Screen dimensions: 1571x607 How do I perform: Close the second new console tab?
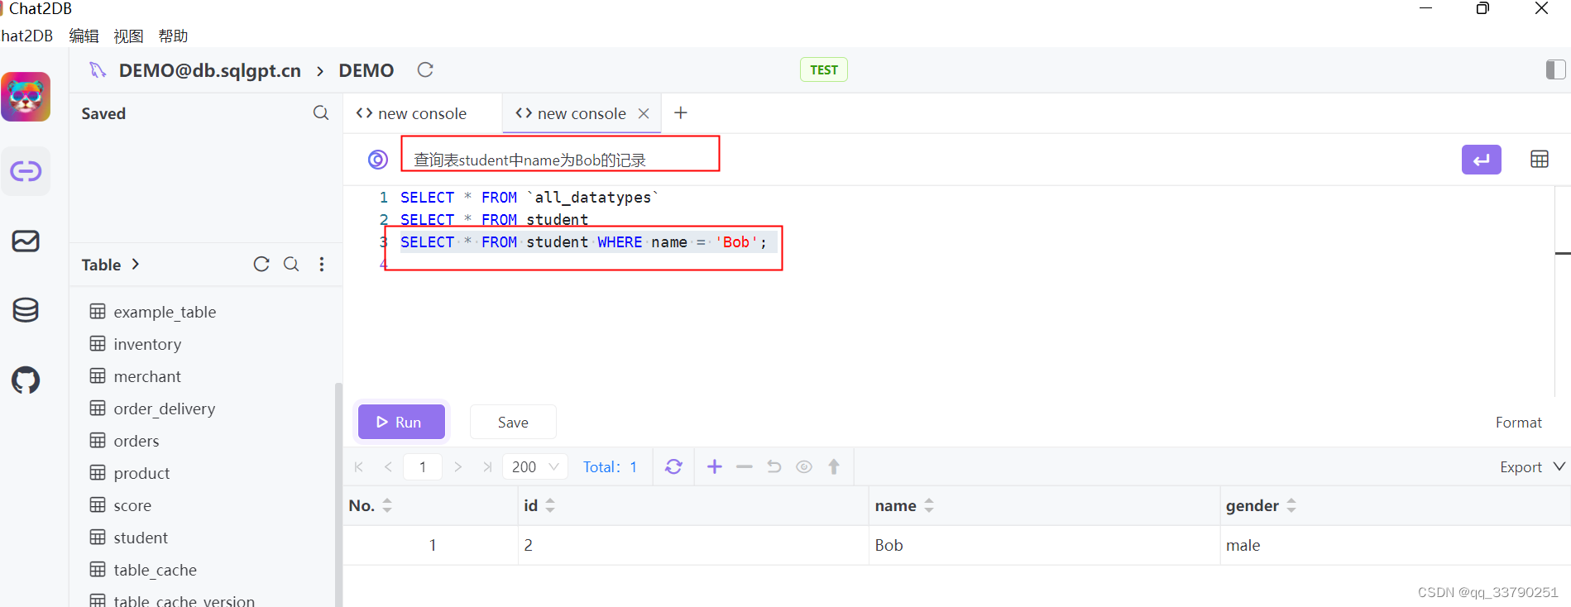pos(644,113)
